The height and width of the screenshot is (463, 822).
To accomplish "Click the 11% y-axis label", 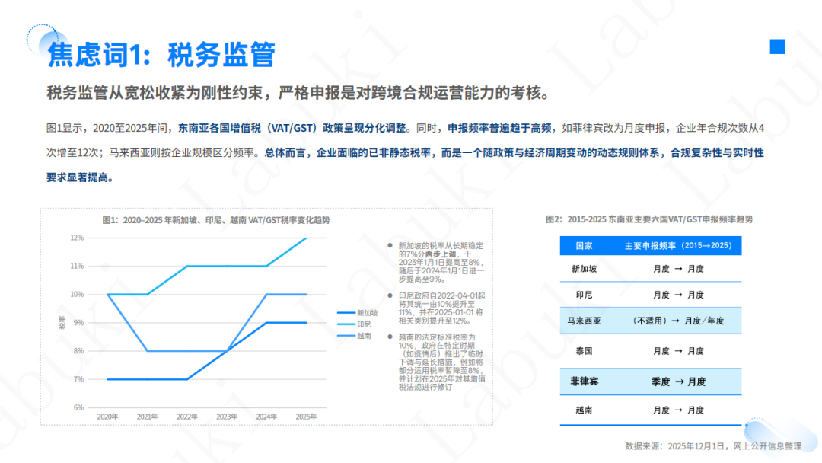I will 77,267.
